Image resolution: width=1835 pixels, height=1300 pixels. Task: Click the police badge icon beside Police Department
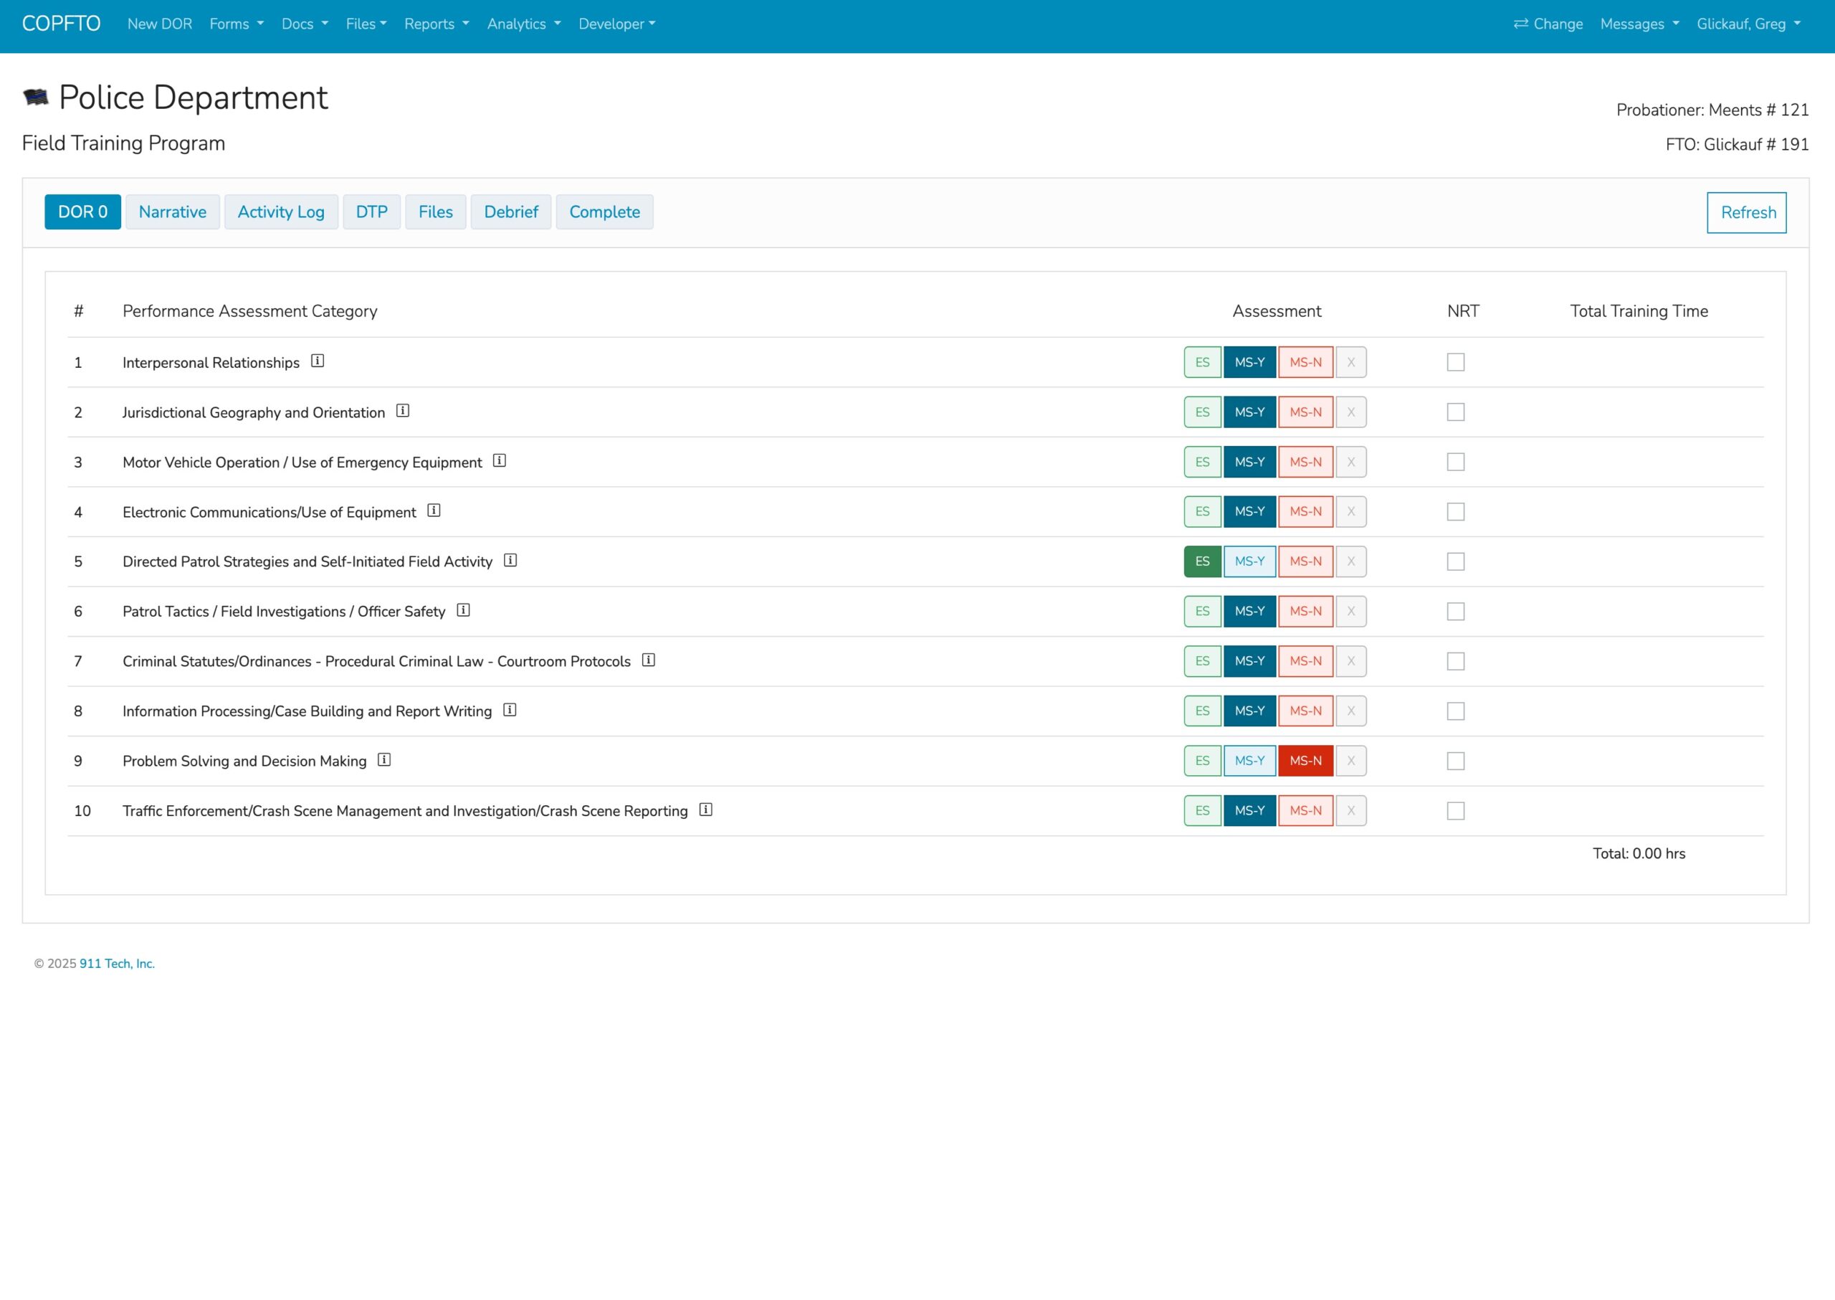pyautogui.click(x=36, y=98)
